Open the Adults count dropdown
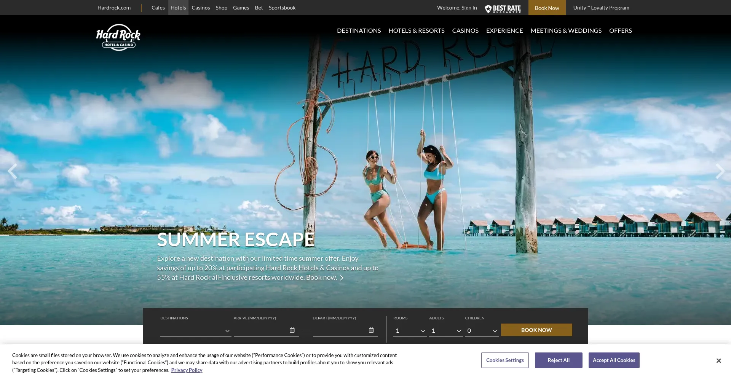 pos(445,330)
